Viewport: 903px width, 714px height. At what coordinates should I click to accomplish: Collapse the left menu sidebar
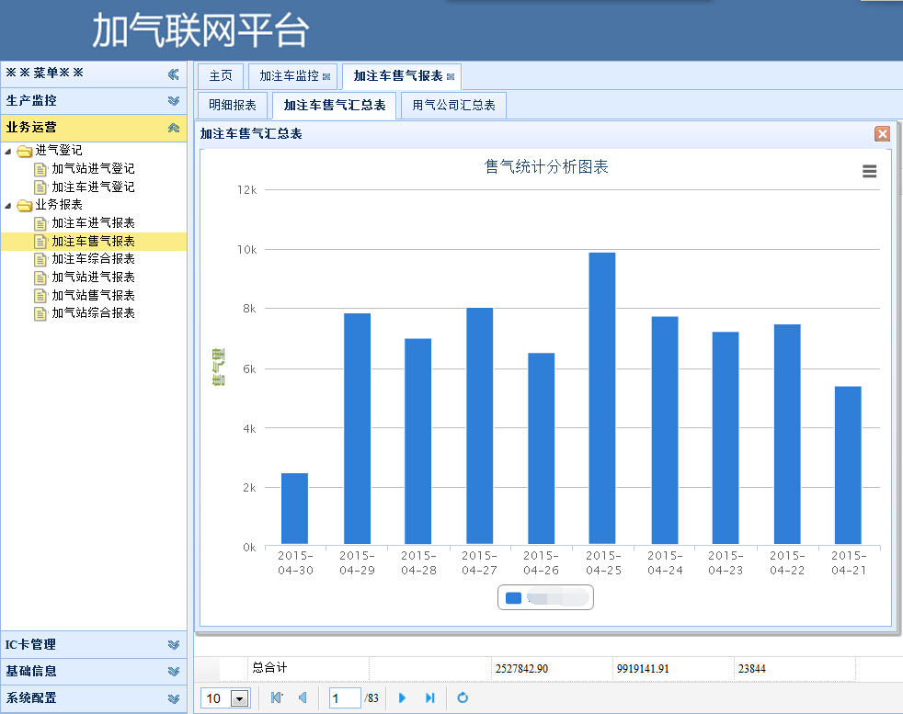[x=173, y=74]
